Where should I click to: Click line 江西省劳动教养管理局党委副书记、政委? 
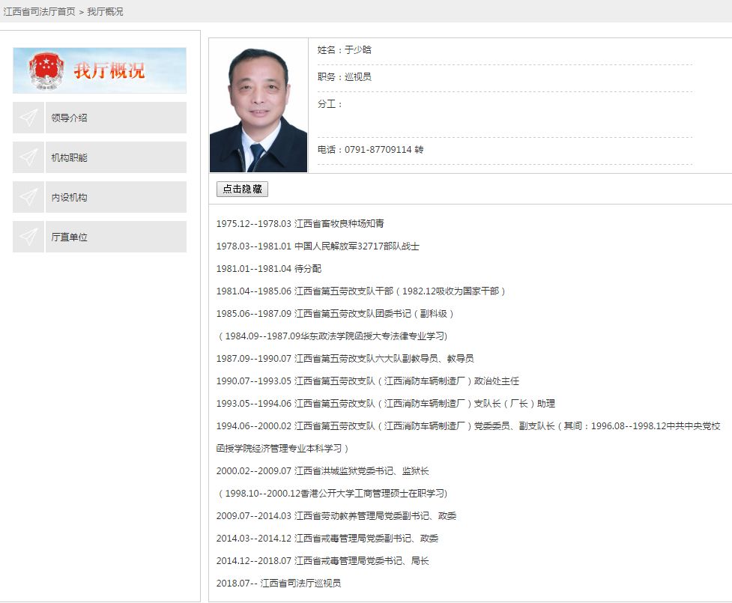click(x=336, y=515)
